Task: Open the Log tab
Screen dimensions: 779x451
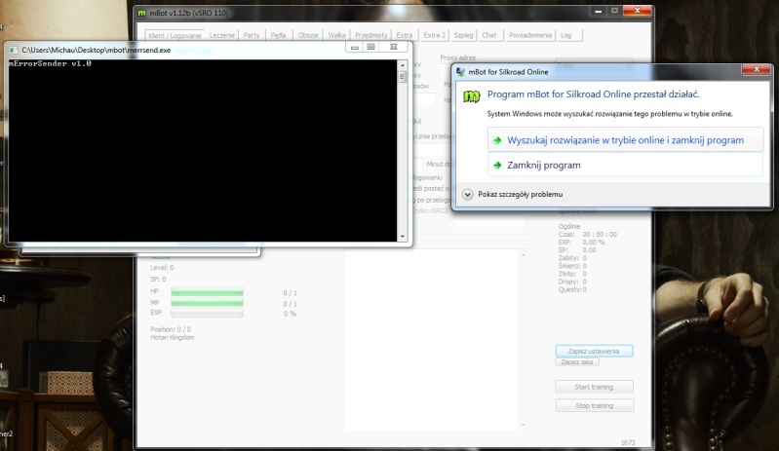Action: click(x=566, y=35)
